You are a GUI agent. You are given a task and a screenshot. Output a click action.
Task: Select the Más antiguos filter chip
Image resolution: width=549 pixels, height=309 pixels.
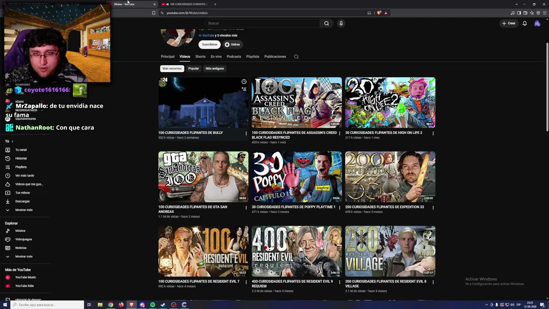pos(214,69)
